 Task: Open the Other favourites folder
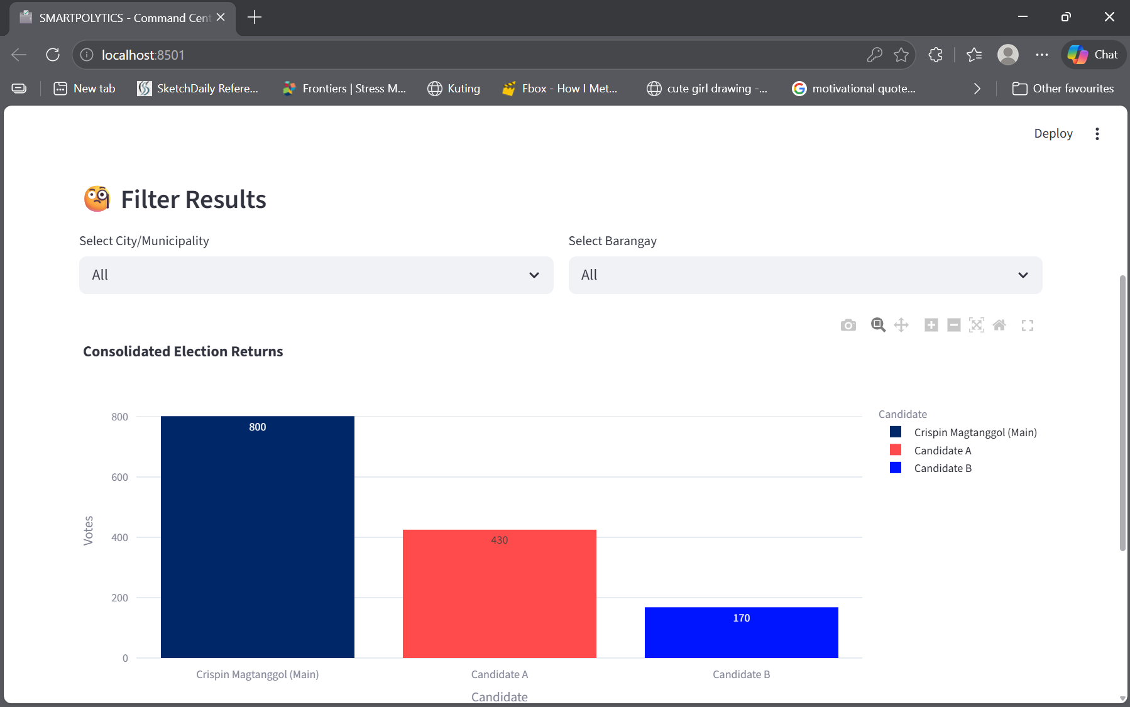pos(1064,89)
